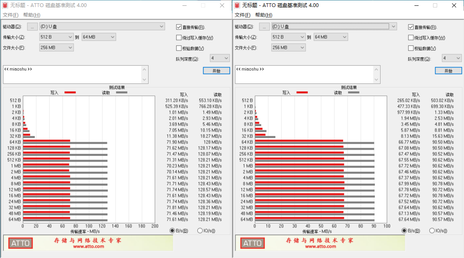Open the 帮助(H) menu in the right window
The width and height of the screenshot is (464, 258).
coord(264,15)
